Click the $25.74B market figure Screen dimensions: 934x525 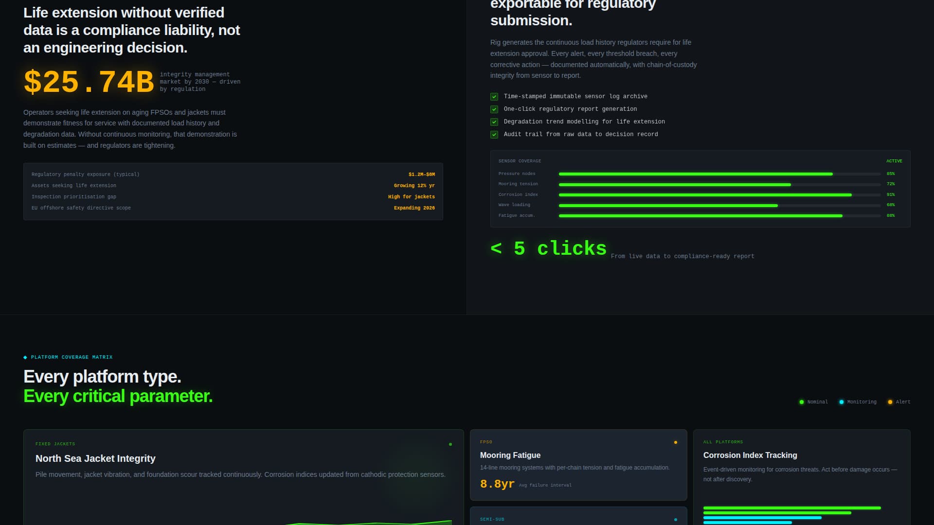(x=89, y=81)
